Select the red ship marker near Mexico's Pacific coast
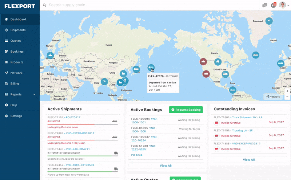Screen dimensions: 291x180 tap(206, 74)
